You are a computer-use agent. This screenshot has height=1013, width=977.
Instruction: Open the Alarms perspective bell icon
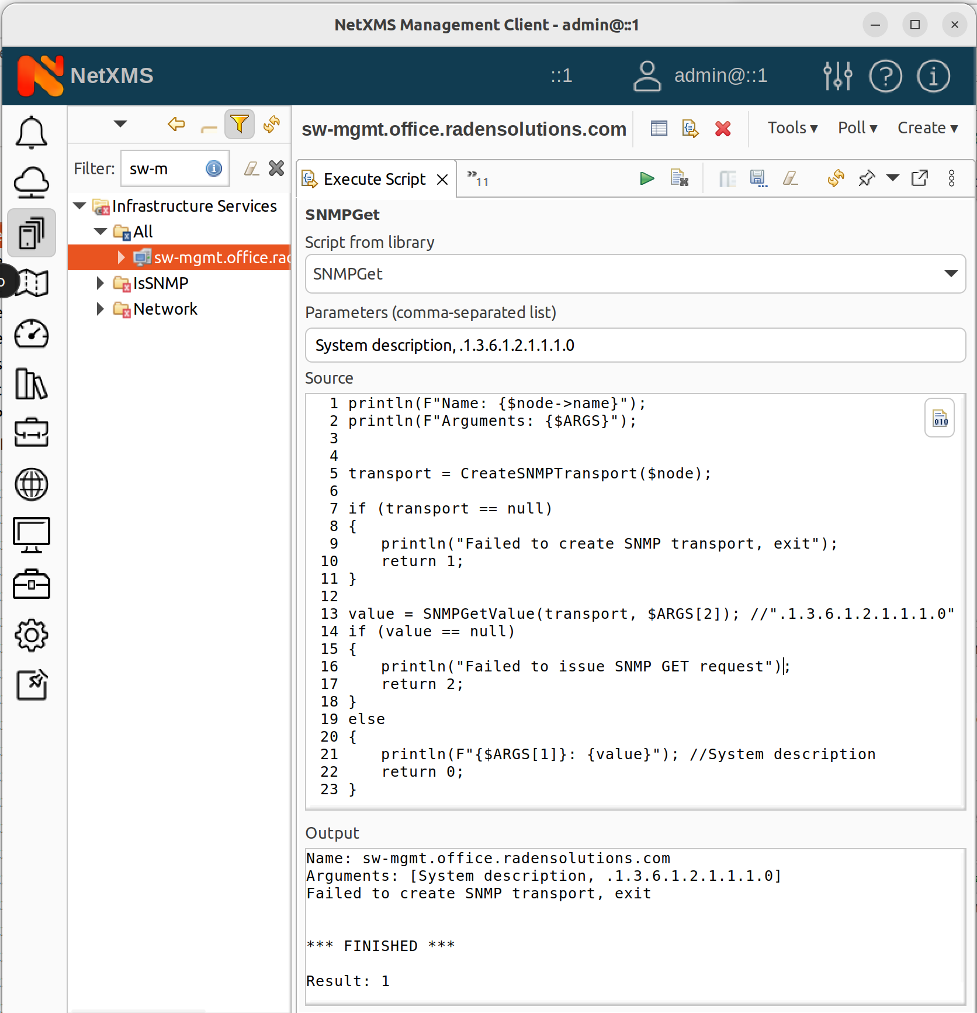(32, 132)
